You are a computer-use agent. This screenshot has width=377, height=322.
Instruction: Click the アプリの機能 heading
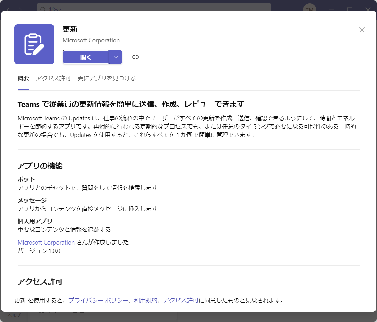click(40, 166)
